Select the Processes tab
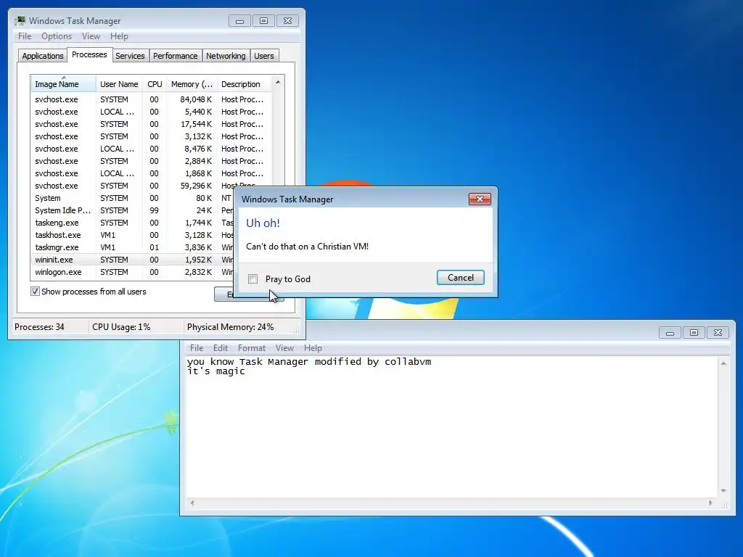This screenshot has height=557, width=743. [x=89, y=55]
